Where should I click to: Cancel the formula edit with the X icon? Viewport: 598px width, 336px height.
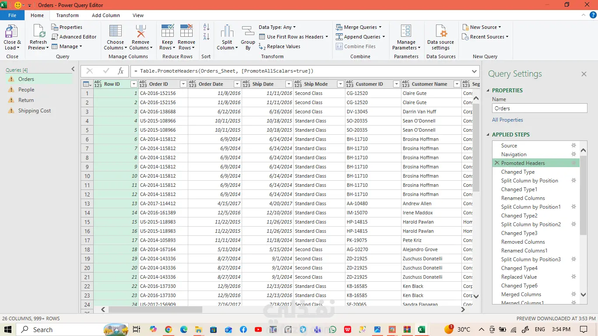click(x=90, y=71)
